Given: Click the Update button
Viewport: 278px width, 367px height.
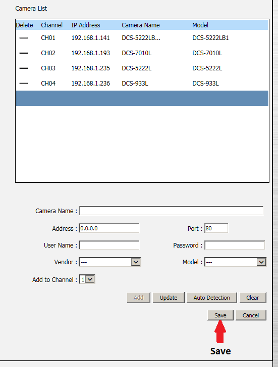Looking at the screenshot, I should tap(169, 298).
